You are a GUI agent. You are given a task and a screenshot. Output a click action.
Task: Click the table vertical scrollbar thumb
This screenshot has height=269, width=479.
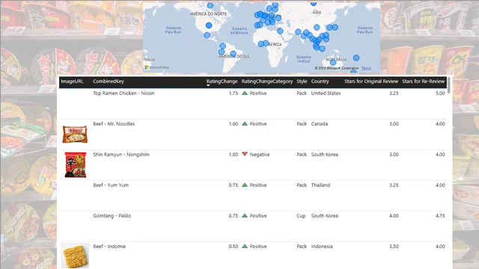pyautogui.click(x=448, y=85)
